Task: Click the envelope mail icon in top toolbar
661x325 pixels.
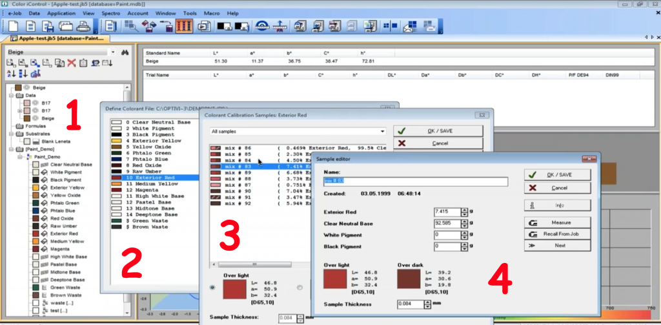Action: [409, 26]
